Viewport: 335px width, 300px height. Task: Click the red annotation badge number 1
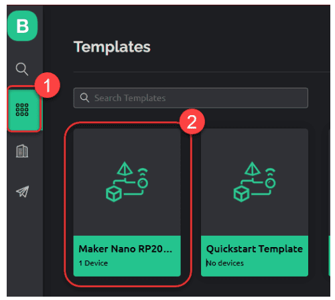tap(48, 85)
